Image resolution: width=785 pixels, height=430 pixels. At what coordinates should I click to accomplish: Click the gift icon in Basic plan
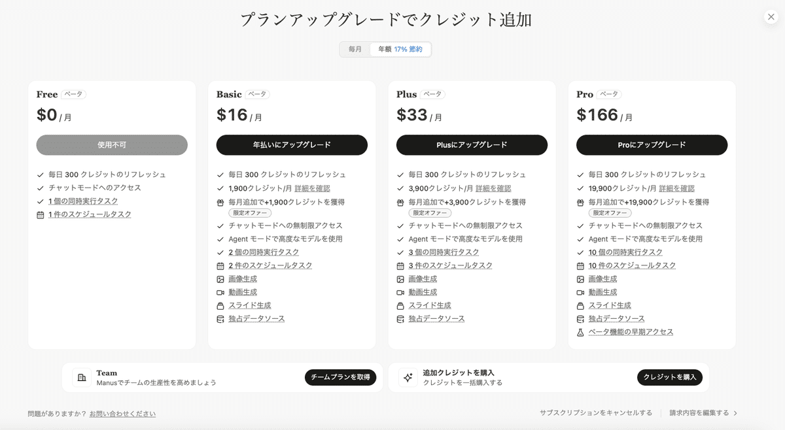tap(220, 203)
